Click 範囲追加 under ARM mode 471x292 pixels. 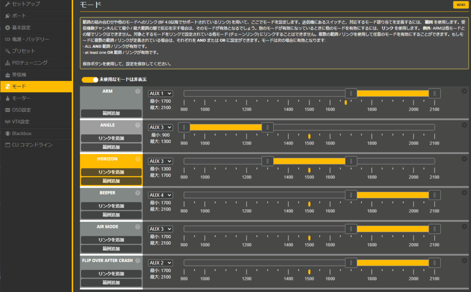click(111, 113)
